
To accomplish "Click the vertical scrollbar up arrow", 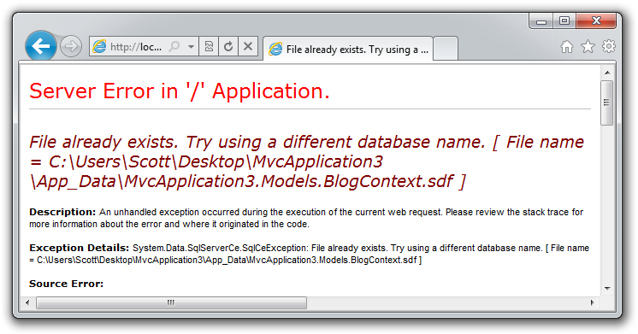I will click(607, 73).
